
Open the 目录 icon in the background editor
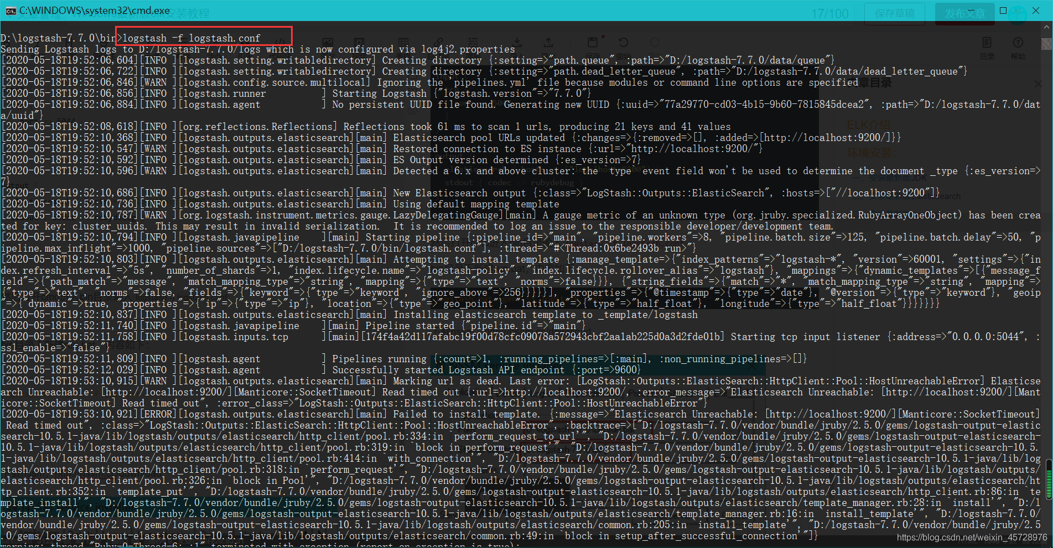pos(987,48)
